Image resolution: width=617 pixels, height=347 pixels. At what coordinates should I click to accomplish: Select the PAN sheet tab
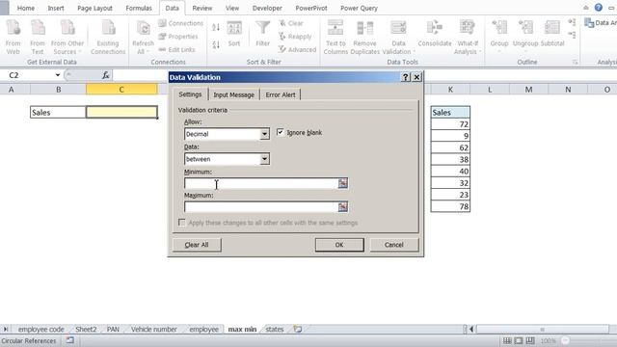click(113, 330)
